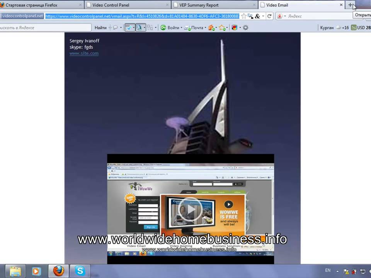Click the USD currency rate indicator
The width and height of the screenshot is (371, 278).
coord(361,28)
